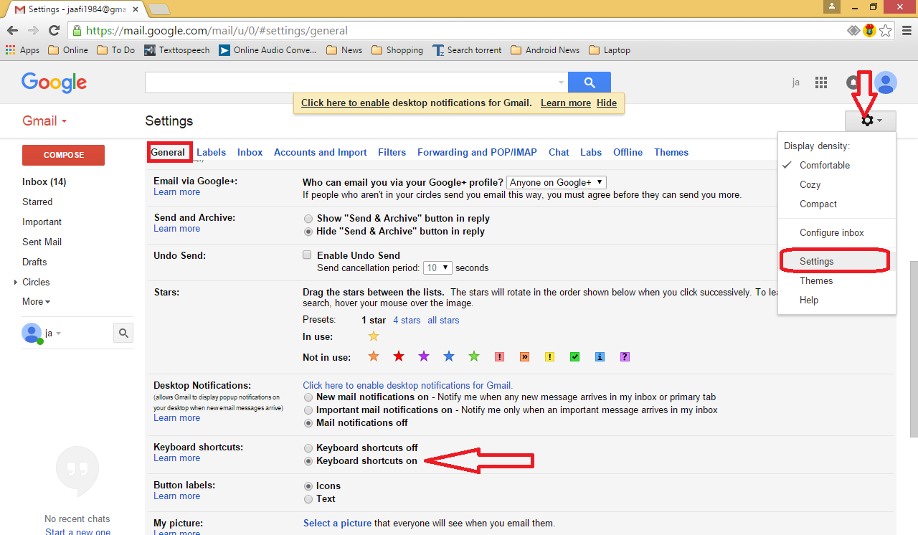Select the orange star icon
Image resolution: width=918 pixels, height=535 pixels.
tap(373, 356)
